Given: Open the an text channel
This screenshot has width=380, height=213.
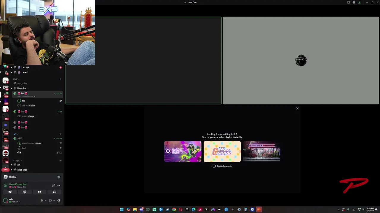Looking at the screenshot, I should click(x=37, y=165).
